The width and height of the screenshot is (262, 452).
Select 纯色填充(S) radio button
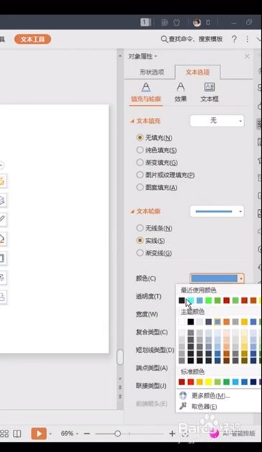(x=140, y=150)
